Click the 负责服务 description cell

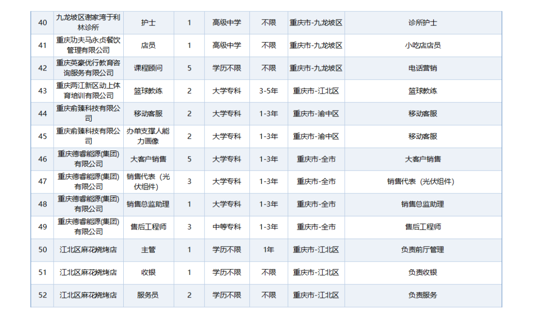click(423, 295)
